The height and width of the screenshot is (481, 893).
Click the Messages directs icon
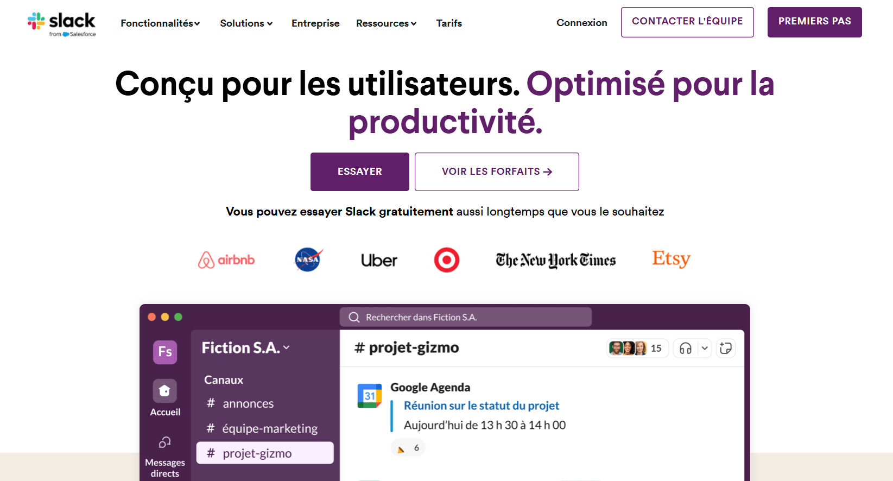165,442
